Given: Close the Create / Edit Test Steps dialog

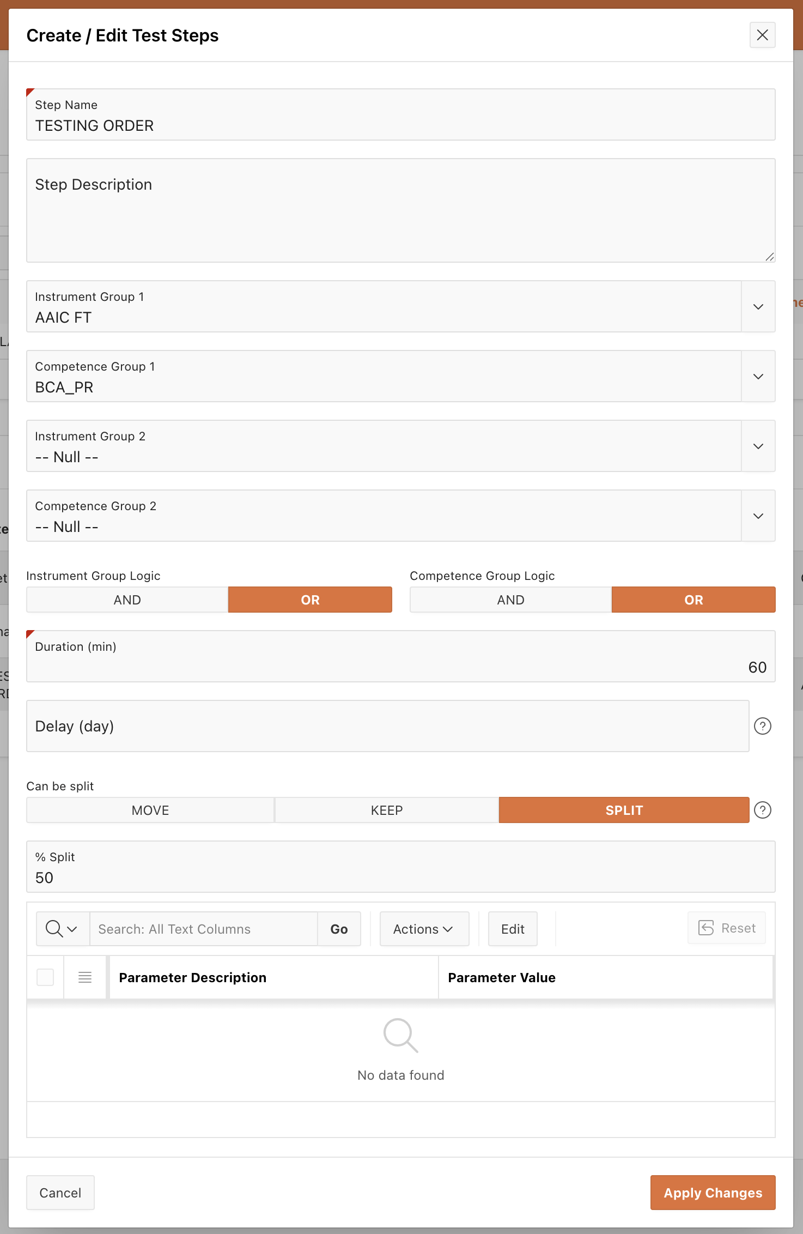Looking at the screenshot, I should click(762, 35).
